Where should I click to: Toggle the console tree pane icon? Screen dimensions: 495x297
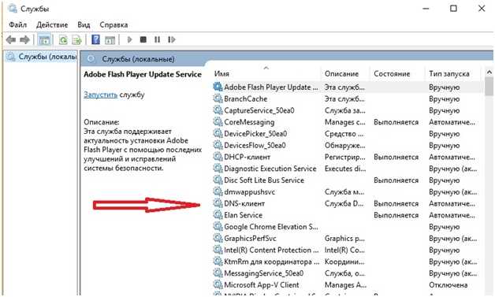(x=44, y=39)
